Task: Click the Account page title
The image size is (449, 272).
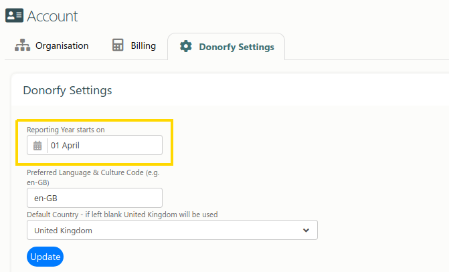Action: (52, 16)
